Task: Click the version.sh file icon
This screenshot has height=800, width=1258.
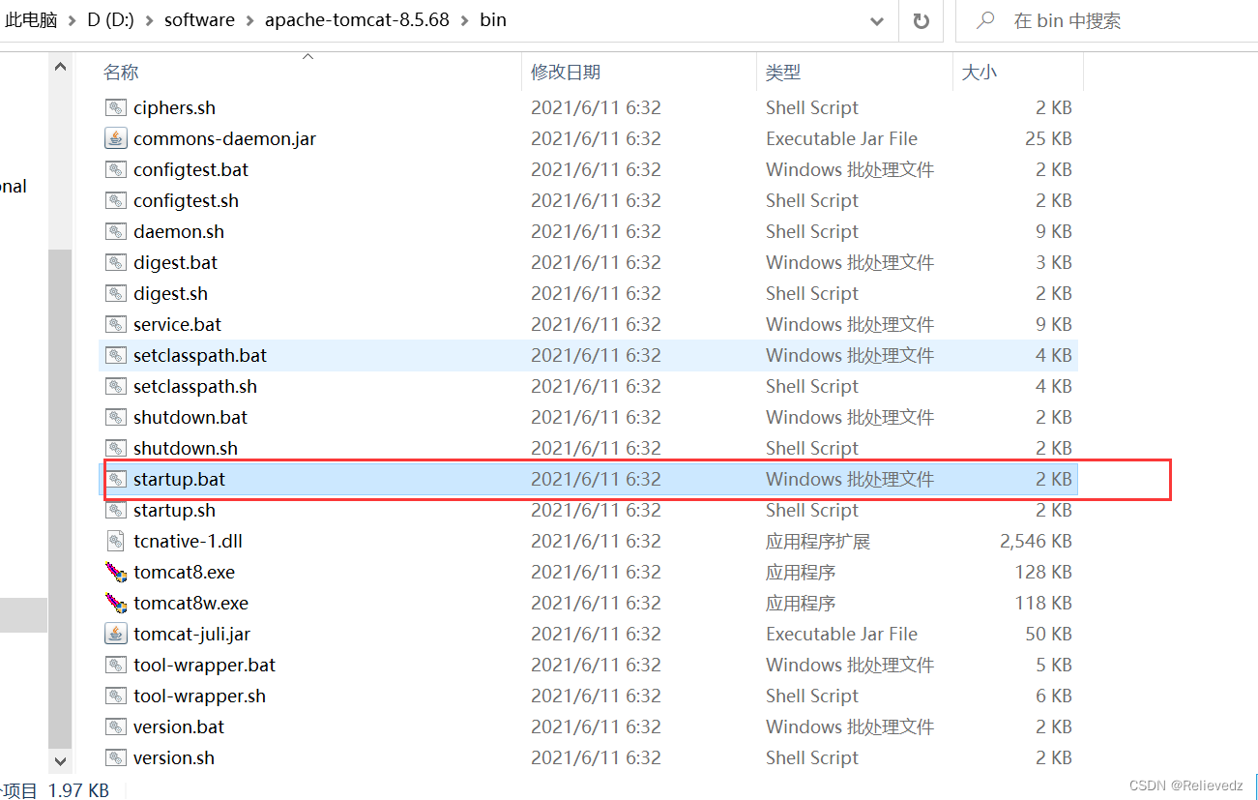Action: click(x=116, y=758)
